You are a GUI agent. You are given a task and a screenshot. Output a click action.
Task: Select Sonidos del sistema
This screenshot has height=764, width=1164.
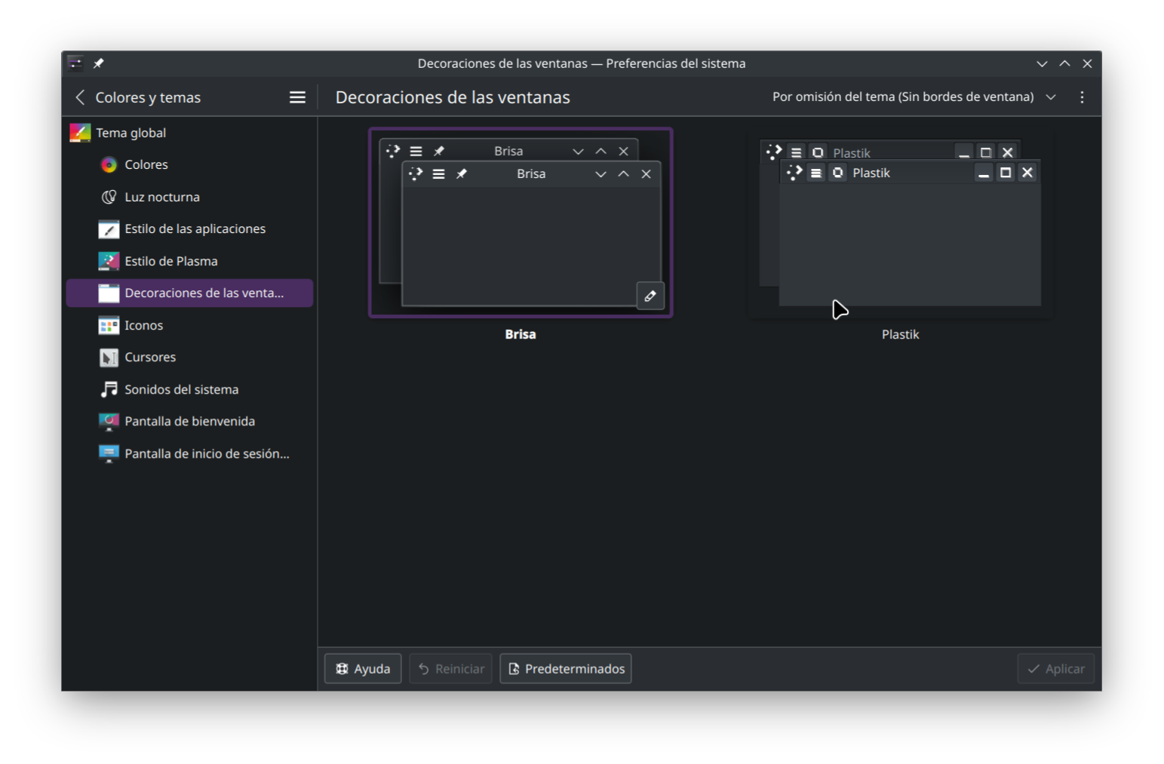click(189, 389)
